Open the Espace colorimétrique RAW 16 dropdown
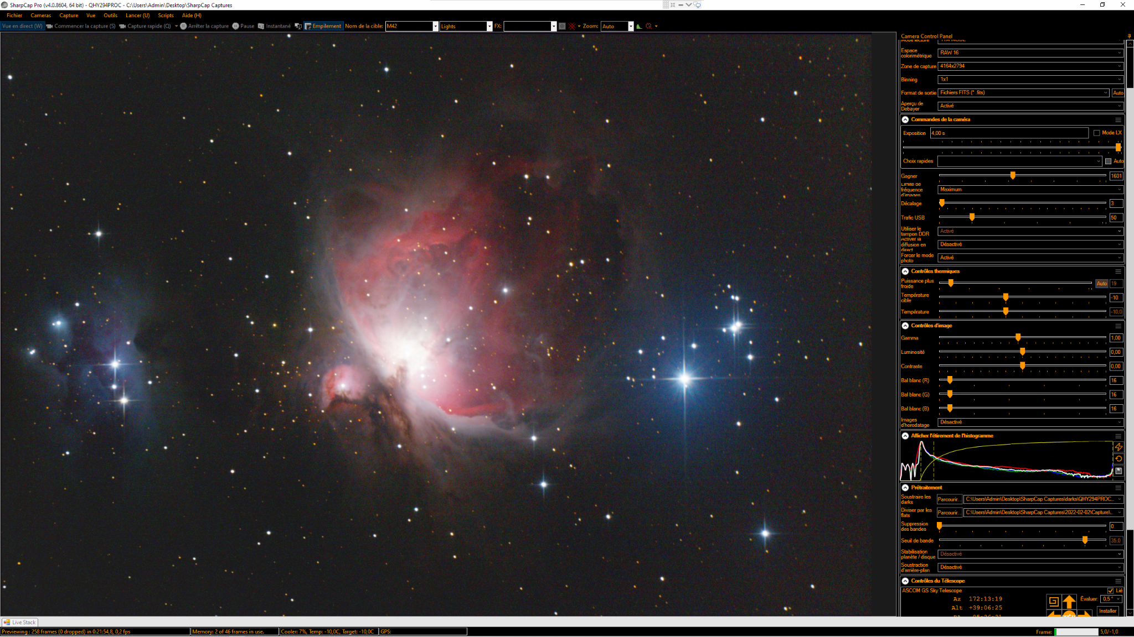This screenshot has height=637, width=1134. point(1030,53)
